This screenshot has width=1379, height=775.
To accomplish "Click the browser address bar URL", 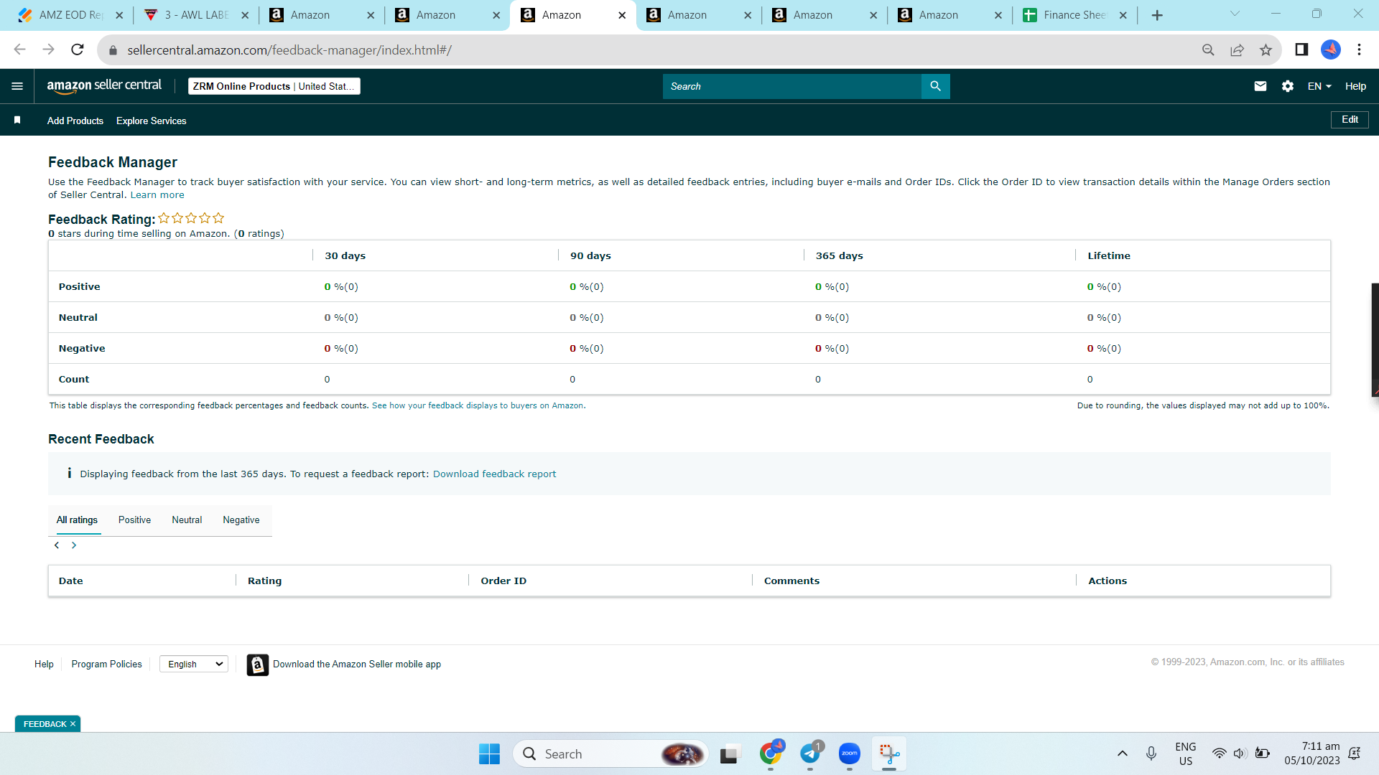I will pos(289,50).
